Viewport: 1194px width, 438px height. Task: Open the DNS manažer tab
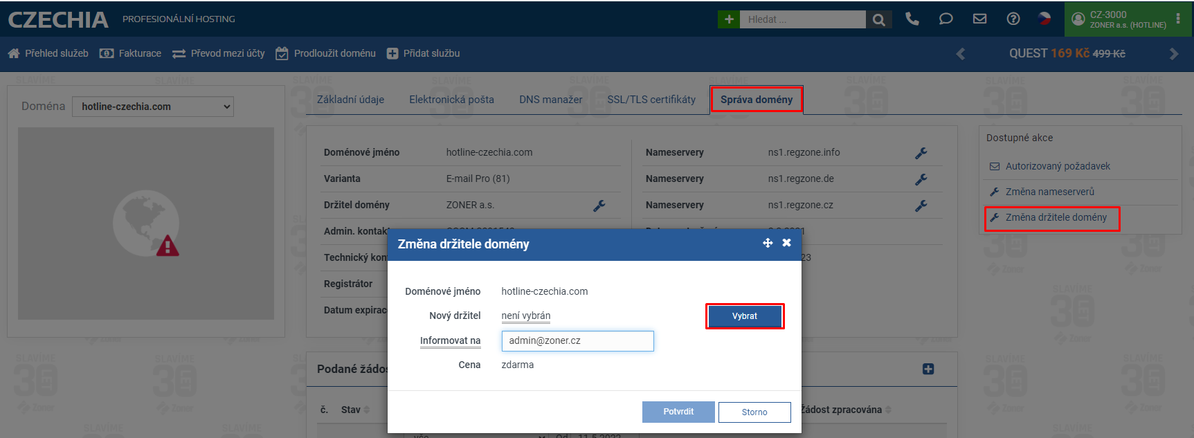[x=551, y=100]
